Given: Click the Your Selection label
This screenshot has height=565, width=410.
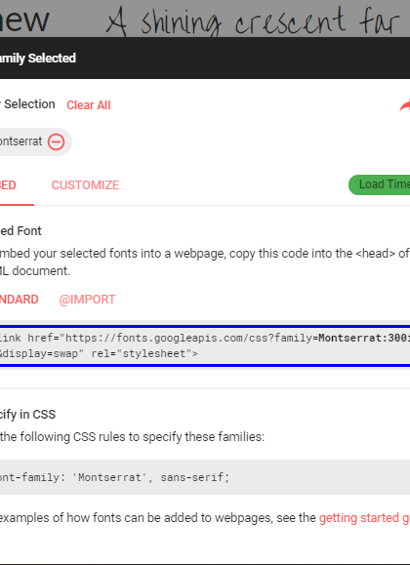Looking at the screenshot, I should [x=27, y=104].
